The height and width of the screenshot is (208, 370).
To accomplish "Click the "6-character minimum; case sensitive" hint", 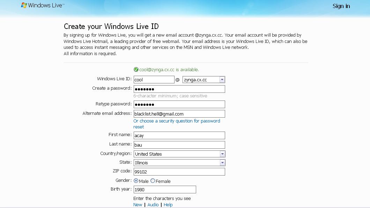I will point(170,96).
